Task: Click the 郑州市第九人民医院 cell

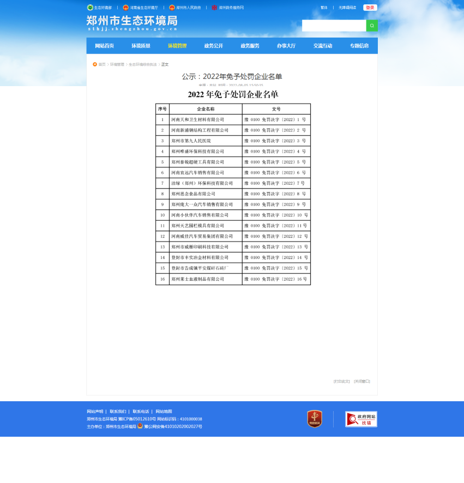Action: tap(206, 141)
